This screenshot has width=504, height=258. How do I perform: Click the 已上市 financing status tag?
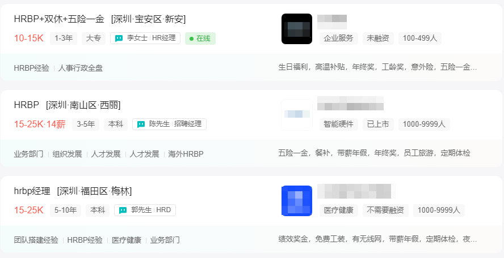click(x=378, y=124)
